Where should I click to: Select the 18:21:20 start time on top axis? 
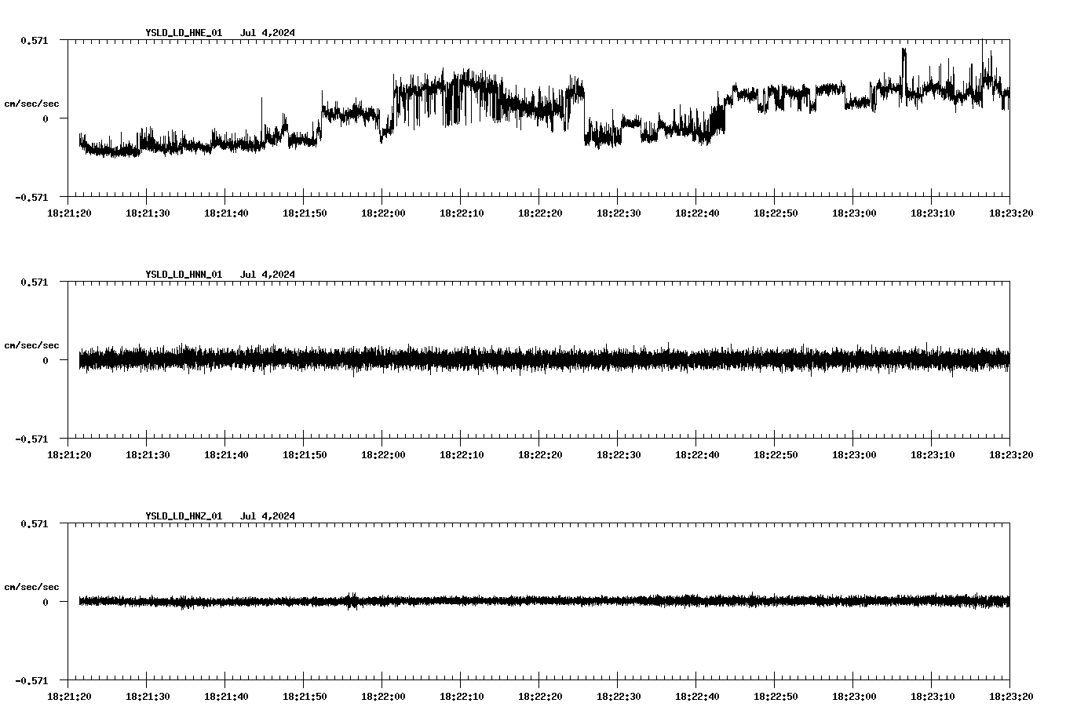coord(70,211)
